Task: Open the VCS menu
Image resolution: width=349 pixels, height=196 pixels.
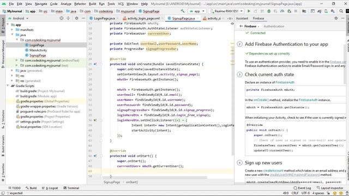Action: coord(121,4)
